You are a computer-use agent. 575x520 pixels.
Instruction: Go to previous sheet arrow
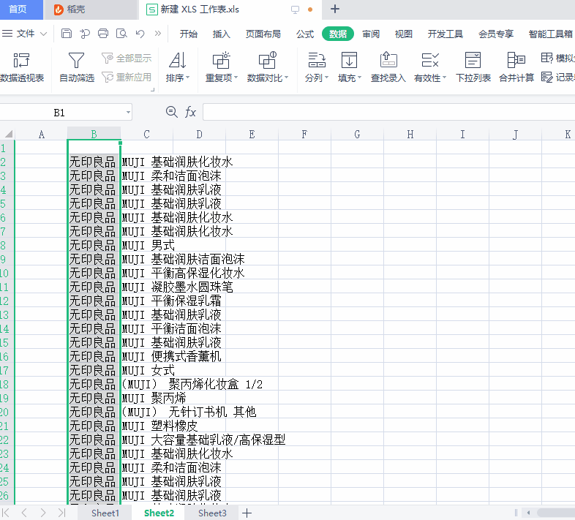[24, 512]
